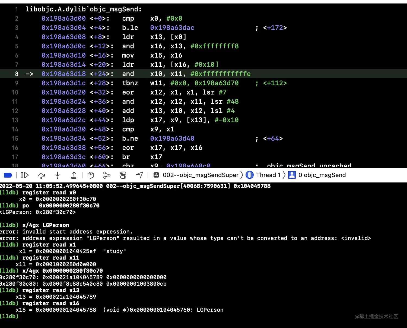407x328 pixels.
Task: Click the Step Over debug icon
Action: point(41,175)
